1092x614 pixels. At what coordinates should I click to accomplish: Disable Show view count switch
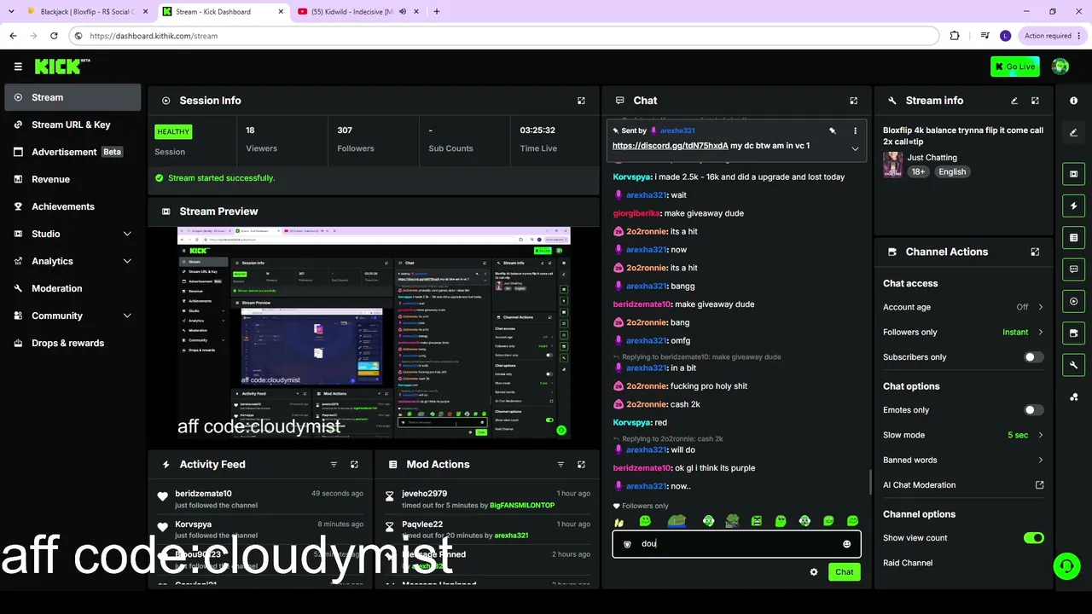[x=1033, y=538]
